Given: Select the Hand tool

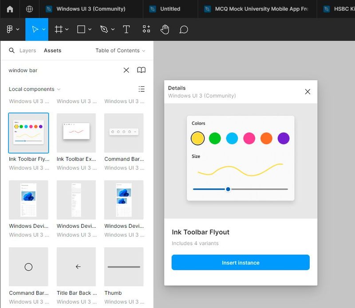Looking at the screenshot, I should [165, 29].
